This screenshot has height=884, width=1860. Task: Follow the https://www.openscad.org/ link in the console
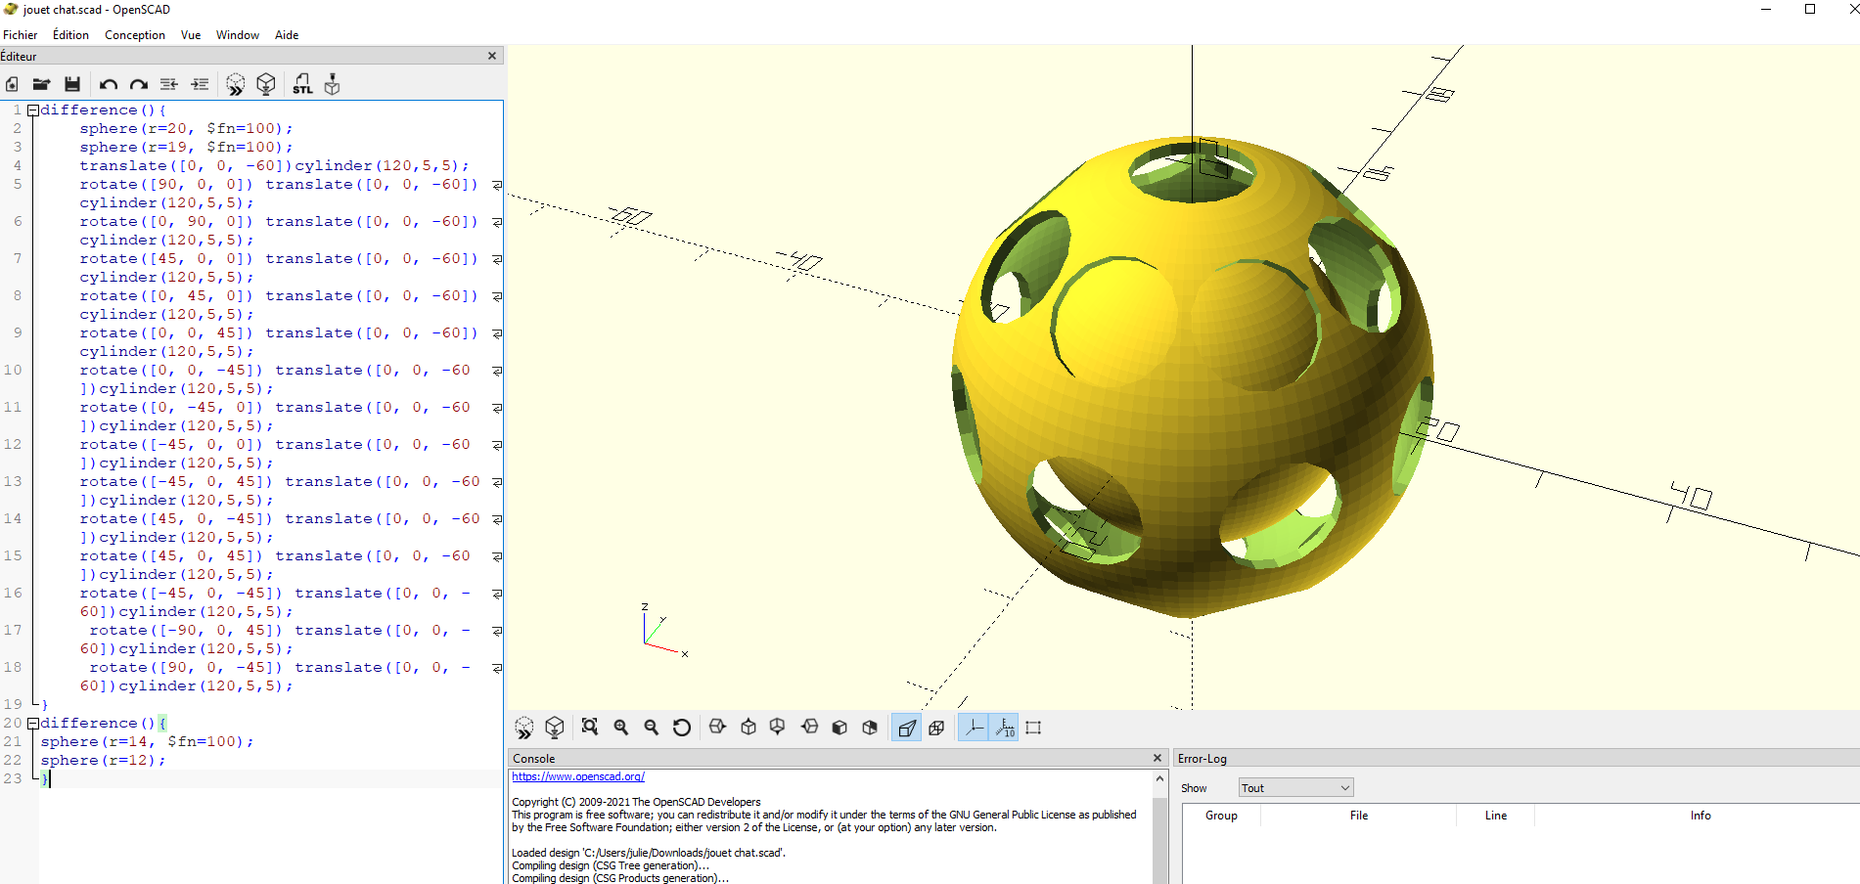[x=578, y=776]
